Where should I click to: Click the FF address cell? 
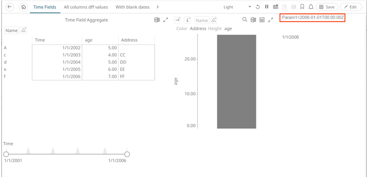pyautogui.click(x=137, y=76)
